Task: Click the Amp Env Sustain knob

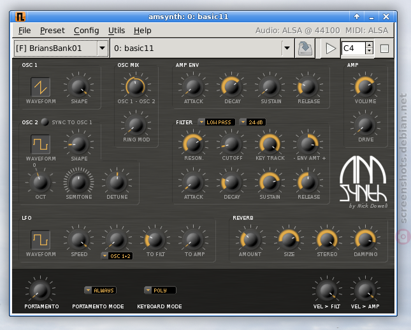Action: point(270,87)
